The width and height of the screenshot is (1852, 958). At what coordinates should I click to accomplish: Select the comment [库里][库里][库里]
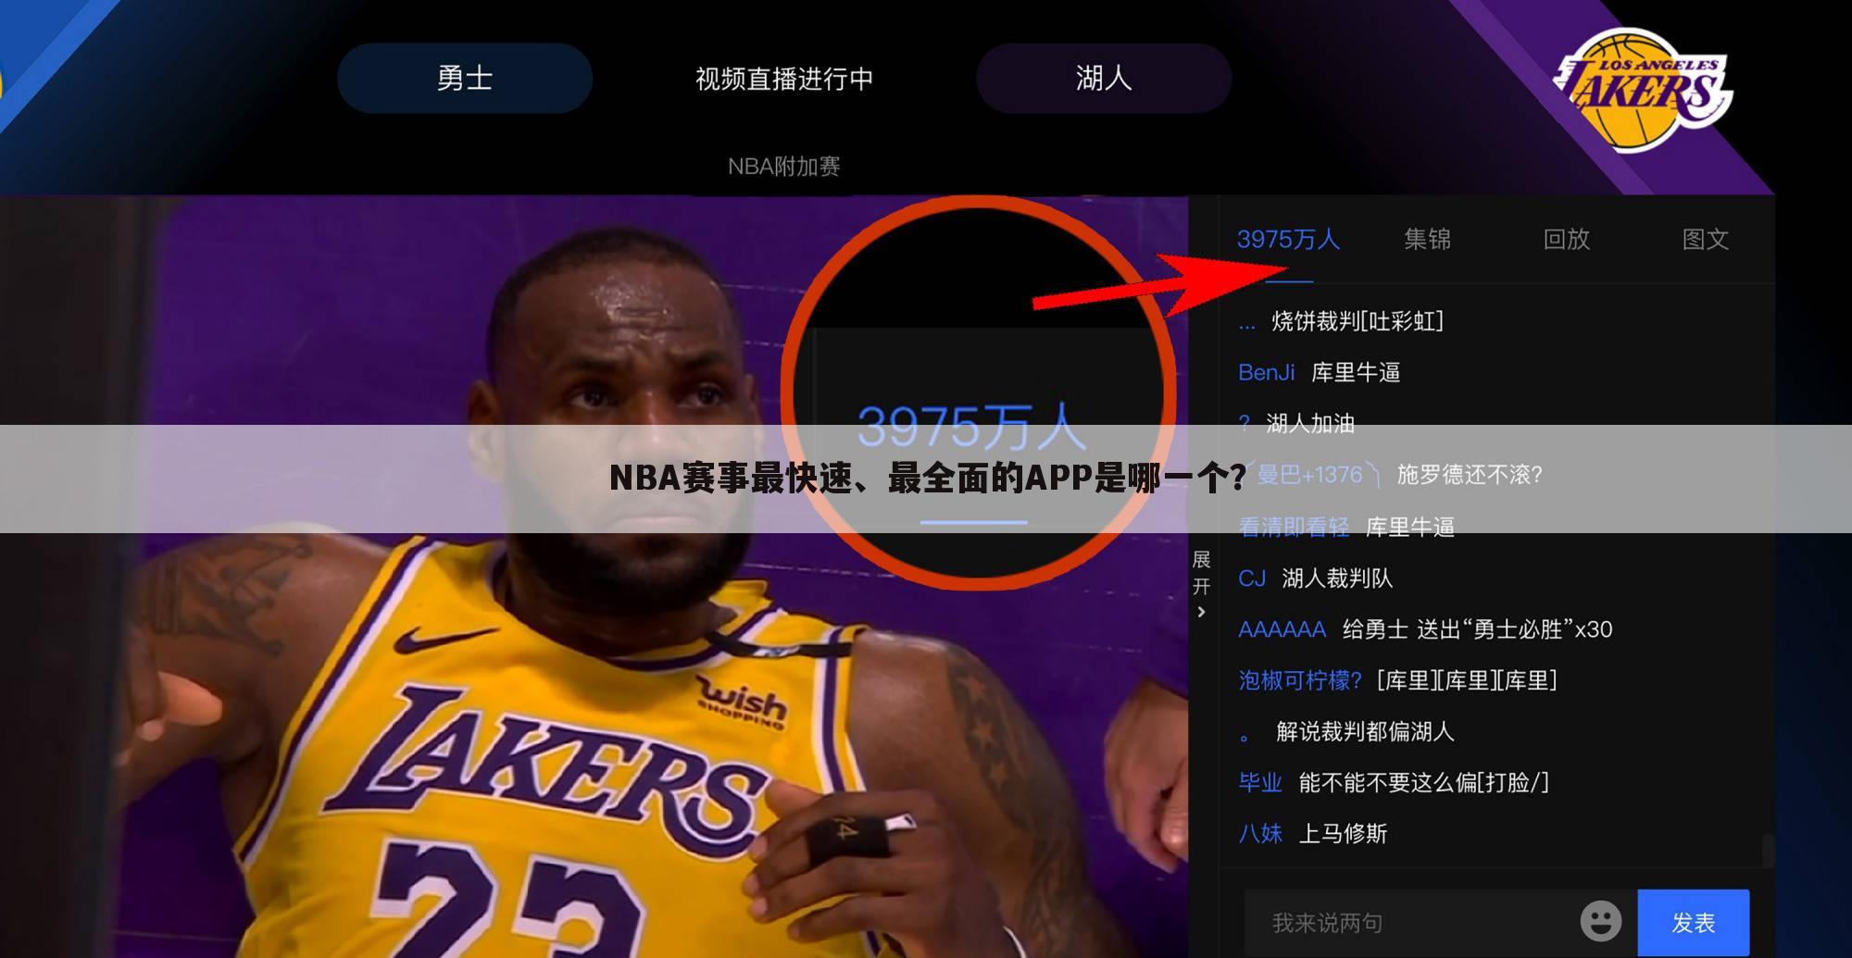pyautogui.click(x=1467, y=680)
